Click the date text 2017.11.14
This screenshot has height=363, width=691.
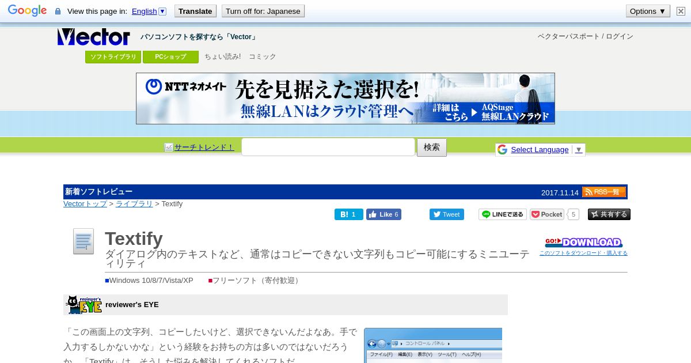560,192
